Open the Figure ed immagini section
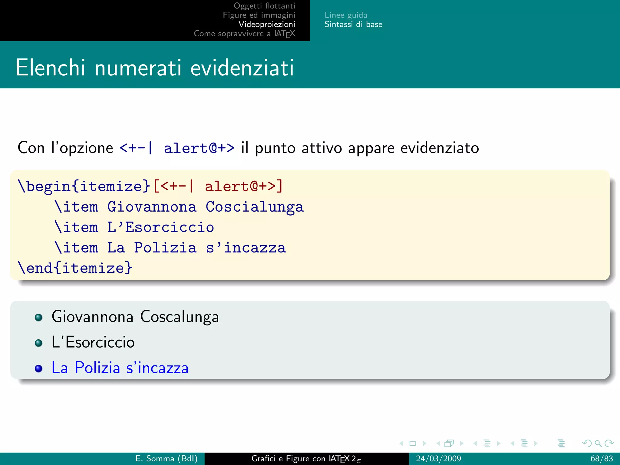Screen dimensions: 620x465 (x=259, y=15)
